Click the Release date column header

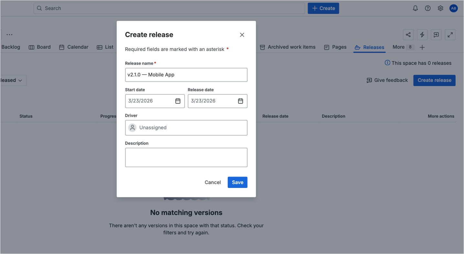click(x=275, y=116)
